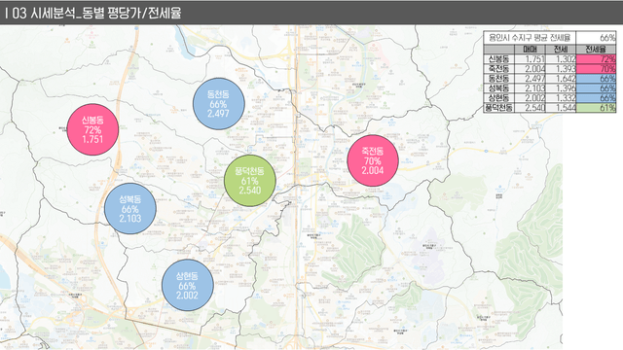
Task: Click the 1.751 매매 cell for 신봉동
Action: point(530,59)
